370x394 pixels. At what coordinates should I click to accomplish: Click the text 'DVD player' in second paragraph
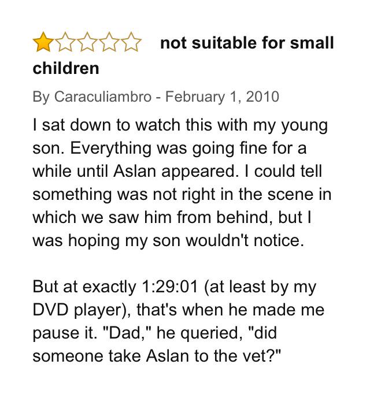77,310
